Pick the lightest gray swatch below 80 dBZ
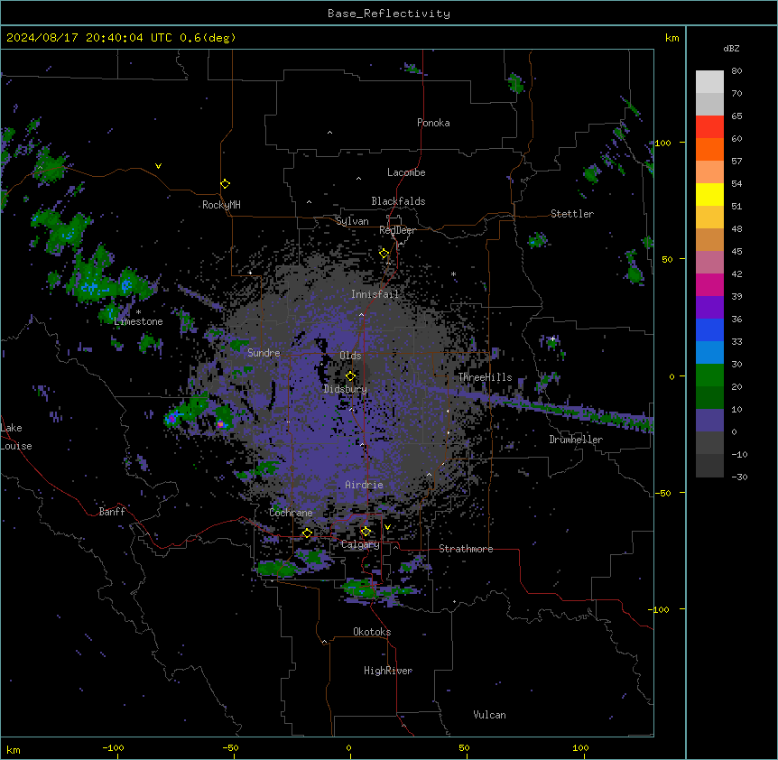778x760 pixels. [x=709, y=81]
